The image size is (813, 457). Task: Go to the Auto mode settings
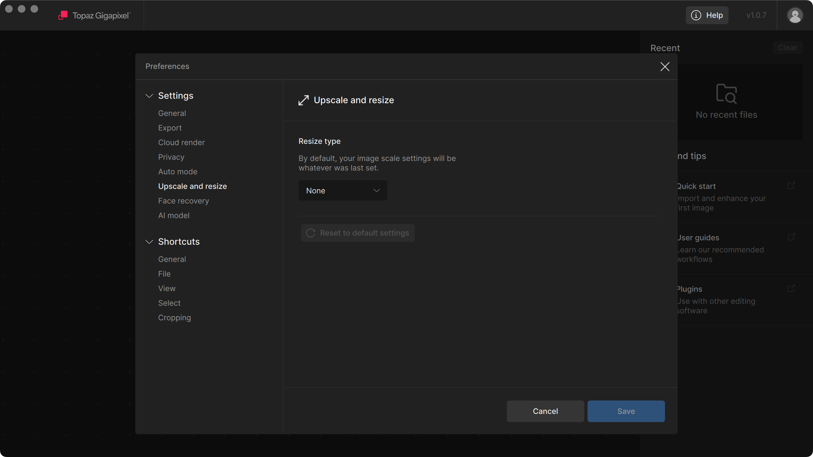point(178,172)
